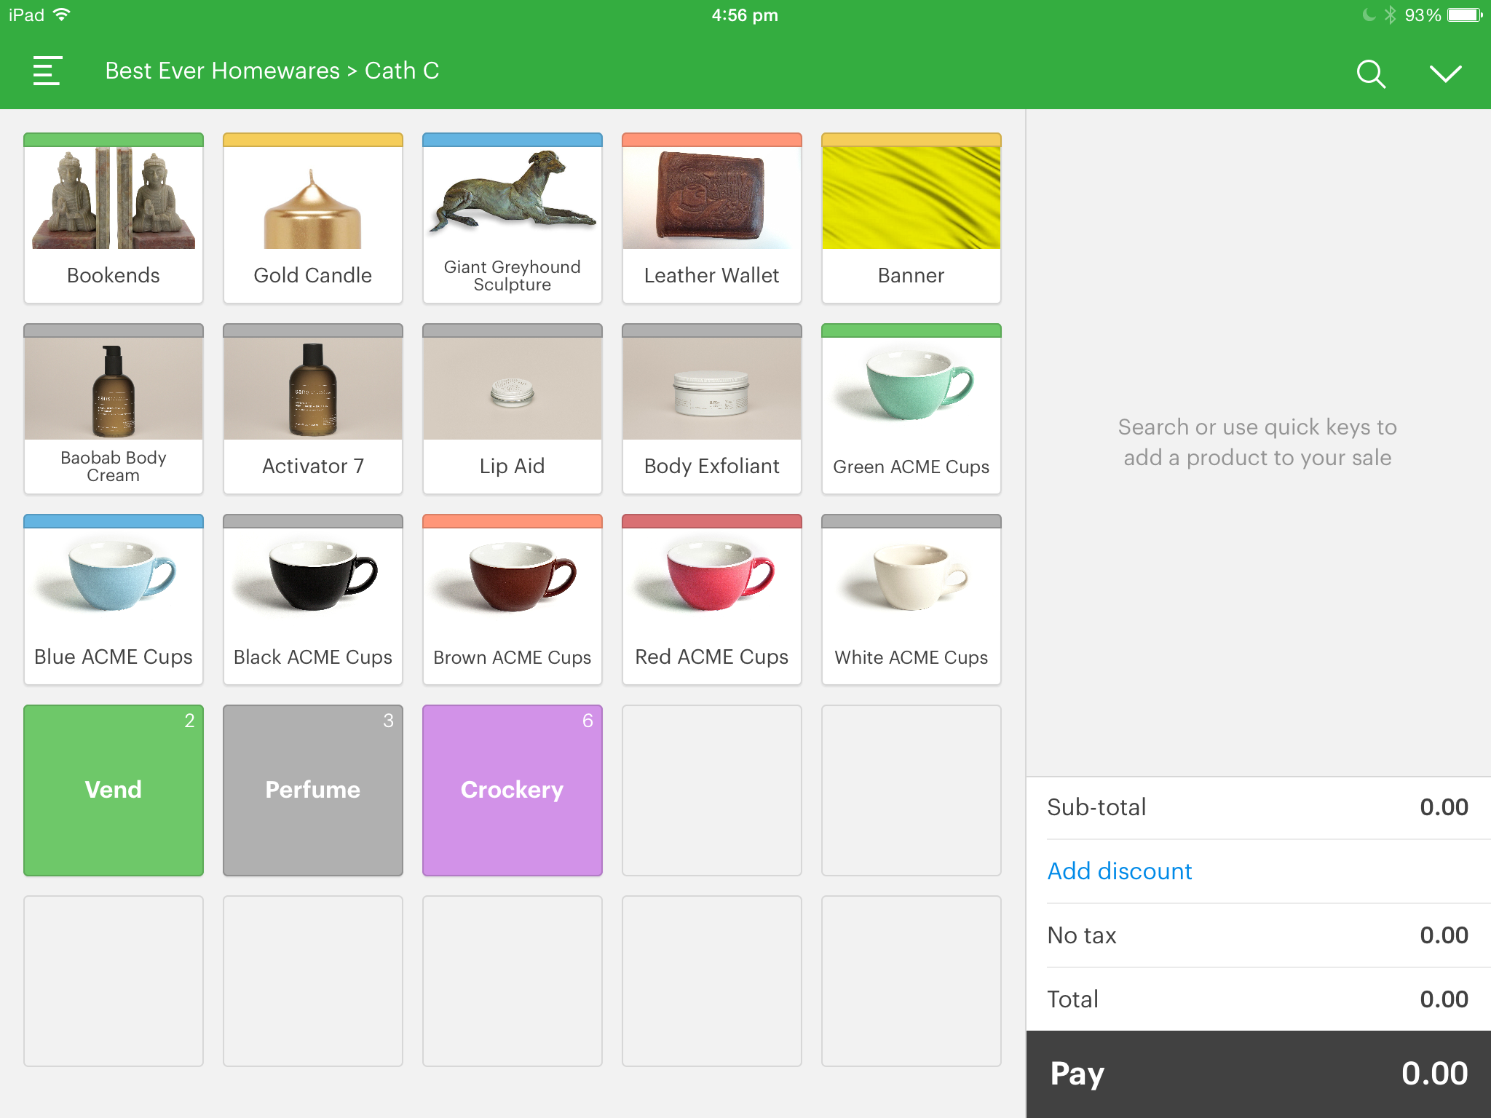
Task: Choose the Leather Wallet product
Action: pos(712,218)
